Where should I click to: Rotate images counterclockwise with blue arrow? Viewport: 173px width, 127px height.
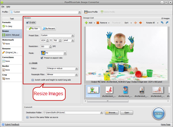(x=161, y=23)
